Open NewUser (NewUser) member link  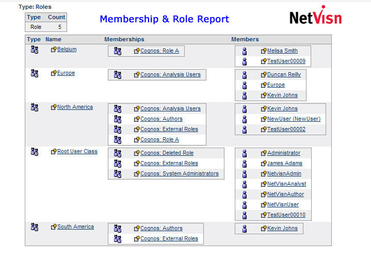pos(294,119)
